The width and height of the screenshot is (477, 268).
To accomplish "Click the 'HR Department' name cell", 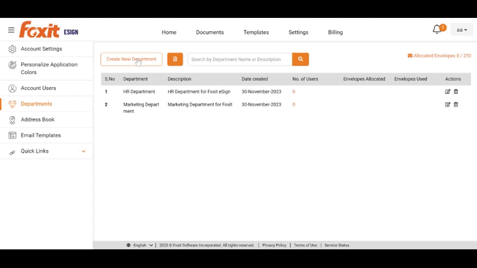I will coord(139,92).
